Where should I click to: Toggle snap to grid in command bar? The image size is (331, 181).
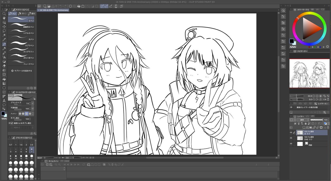111,6
